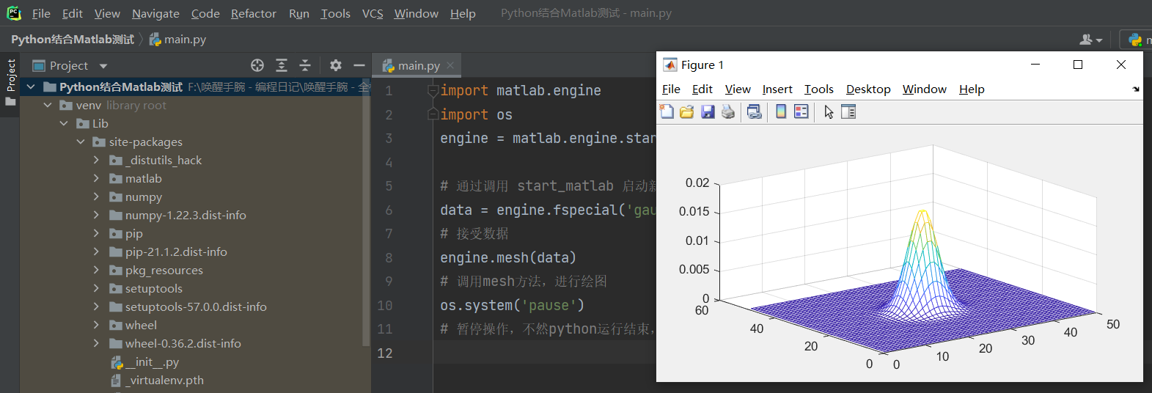The image size is (1152, 393).
Task: Click the MATLAB logo in Figure 1 title bar
Action: click(x=670, y=65)
